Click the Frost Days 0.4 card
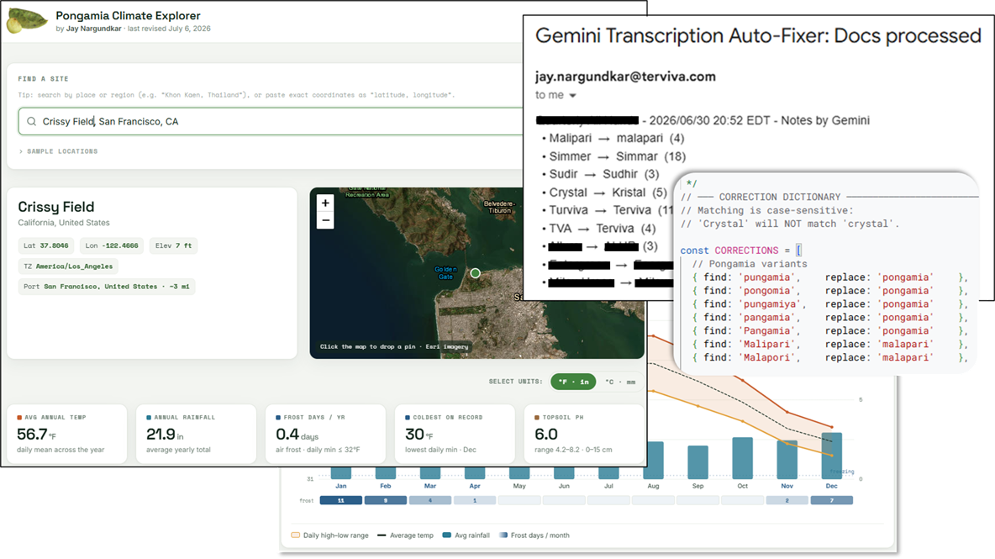 pos(325,434)
